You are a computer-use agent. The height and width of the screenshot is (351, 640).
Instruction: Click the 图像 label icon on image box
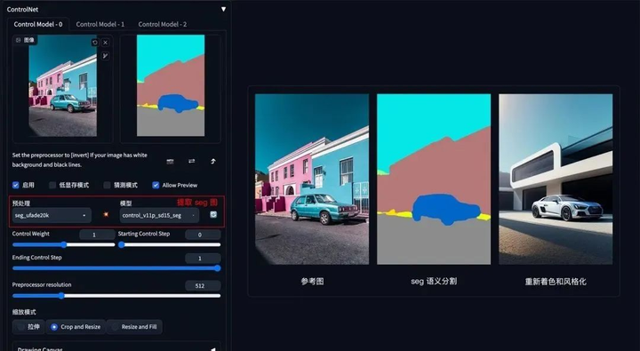pyautogui.click(x=25, y=40)
